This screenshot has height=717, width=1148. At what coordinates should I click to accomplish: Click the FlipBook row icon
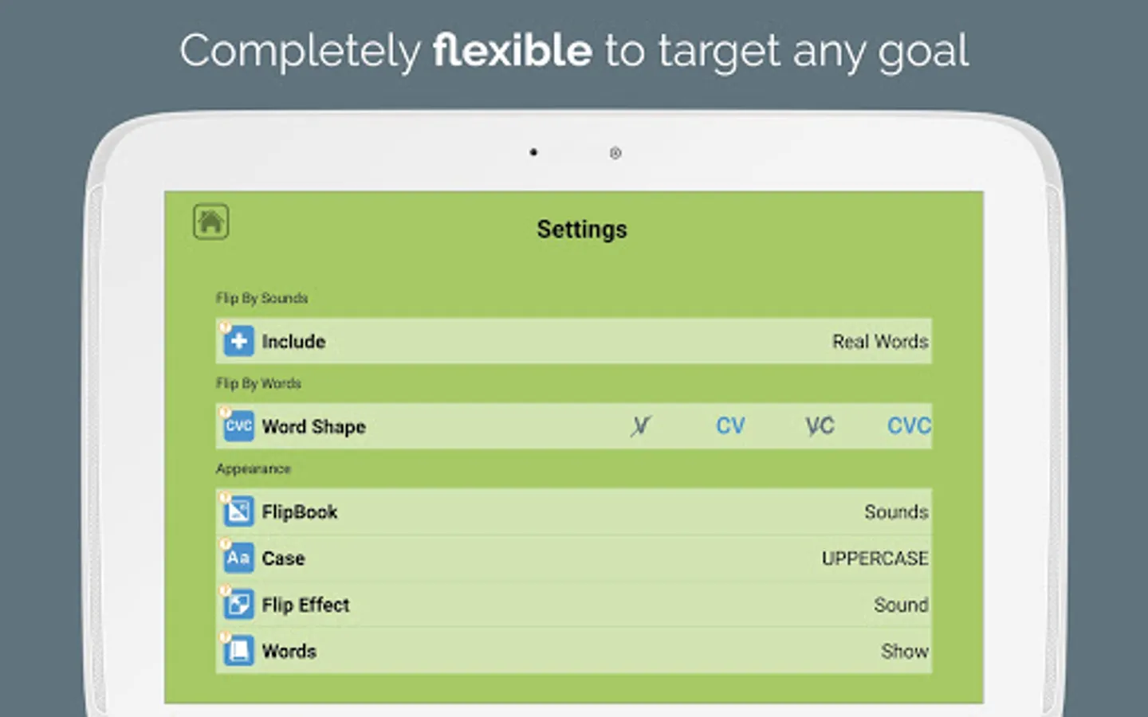[x=238, y=511]
